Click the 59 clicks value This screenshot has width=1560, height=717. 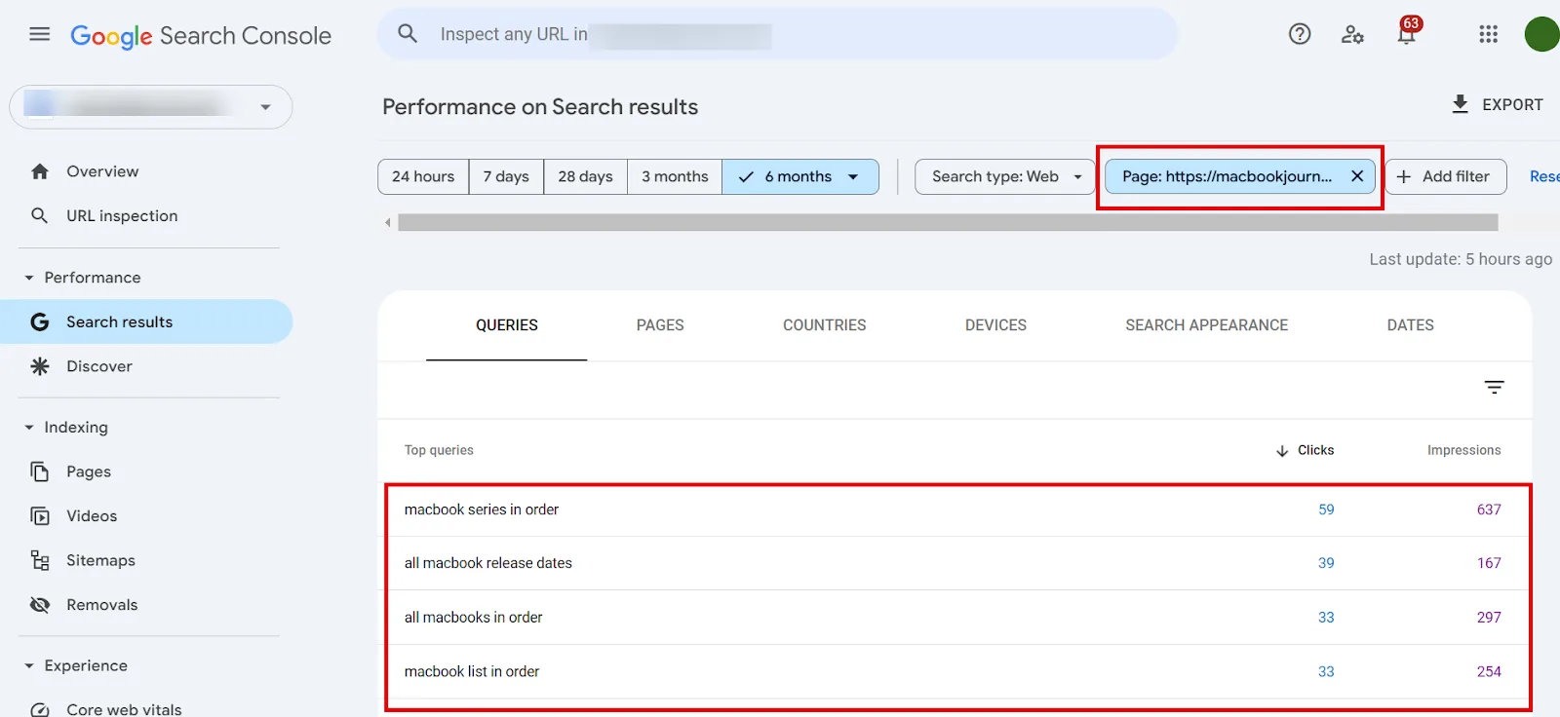tap(1326, 509)
